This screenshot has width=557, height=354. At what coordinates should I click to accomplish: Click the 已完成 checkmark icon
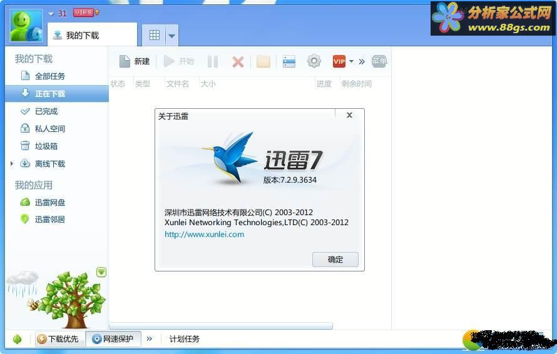(25, 111)
